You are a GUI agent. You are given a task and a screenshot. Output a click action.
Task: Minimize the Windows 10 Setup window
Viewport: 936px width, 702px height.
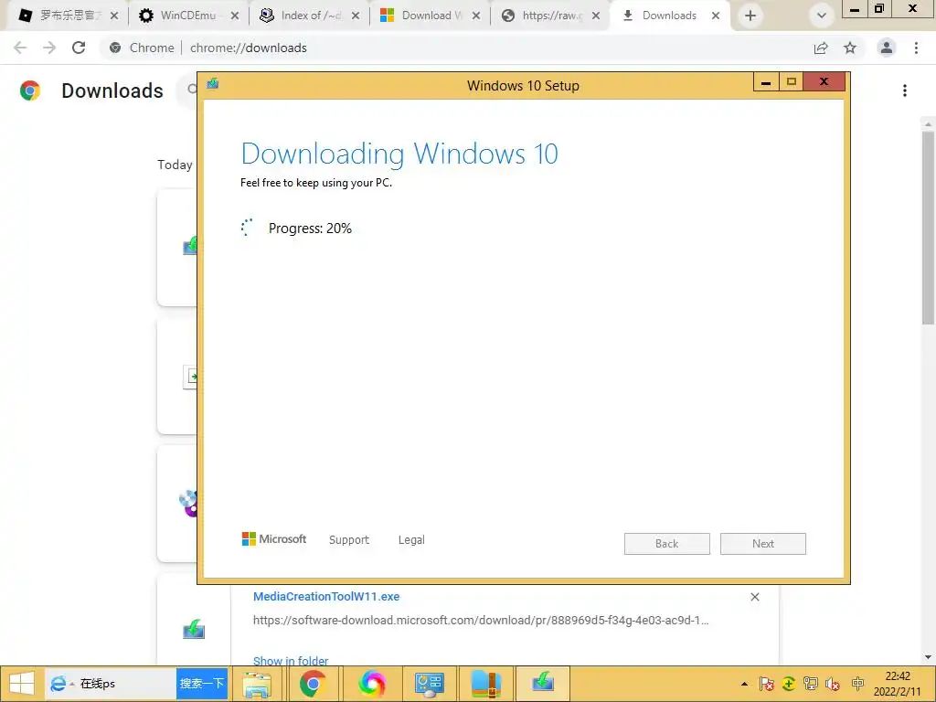(x=766, y=81)
